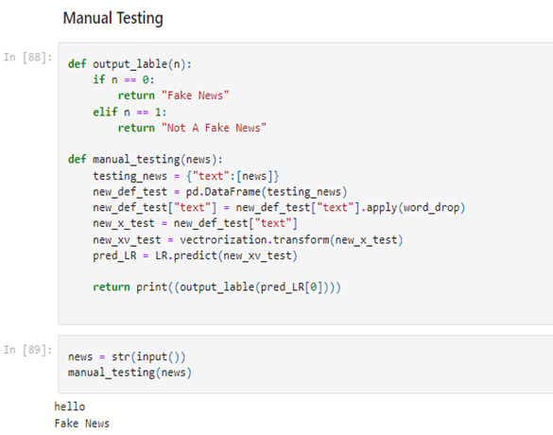This screenshot has width=553, height=435.
Task: Click the apply(word_drop) call
Action: pyautogui.click(x=416, y=207)
